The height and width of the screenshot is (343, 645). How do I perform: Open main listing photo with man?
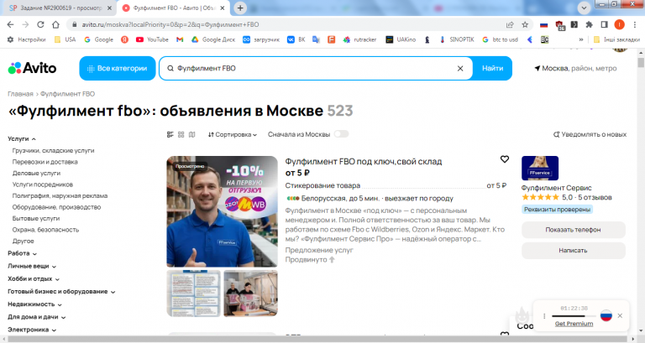222,211
